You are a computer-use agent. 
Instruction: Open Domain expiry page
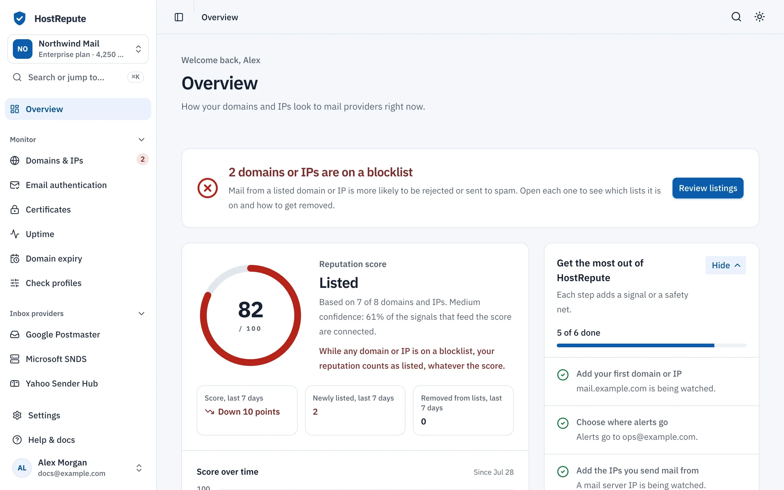pyautogui.click(x=78, y=258)
